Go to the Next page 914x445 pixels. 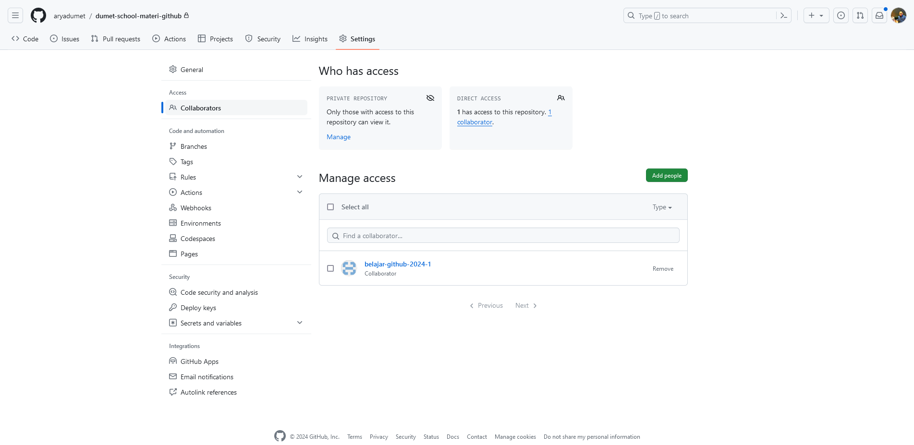click(526, 305)
